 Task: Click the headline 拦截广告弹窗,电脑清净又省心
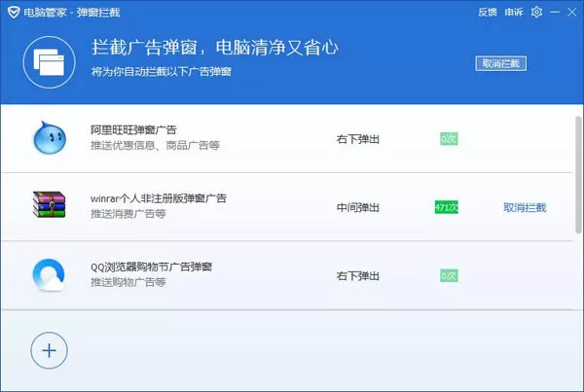click(215, 48)
